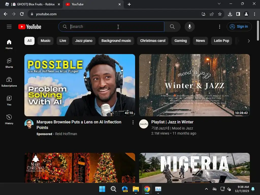Start voice search with the microphone

pos(189,26)
